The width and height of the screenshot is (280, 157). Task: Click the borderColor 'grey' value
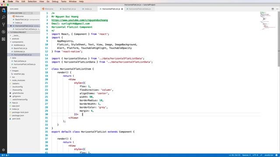(x=102, y=107)
